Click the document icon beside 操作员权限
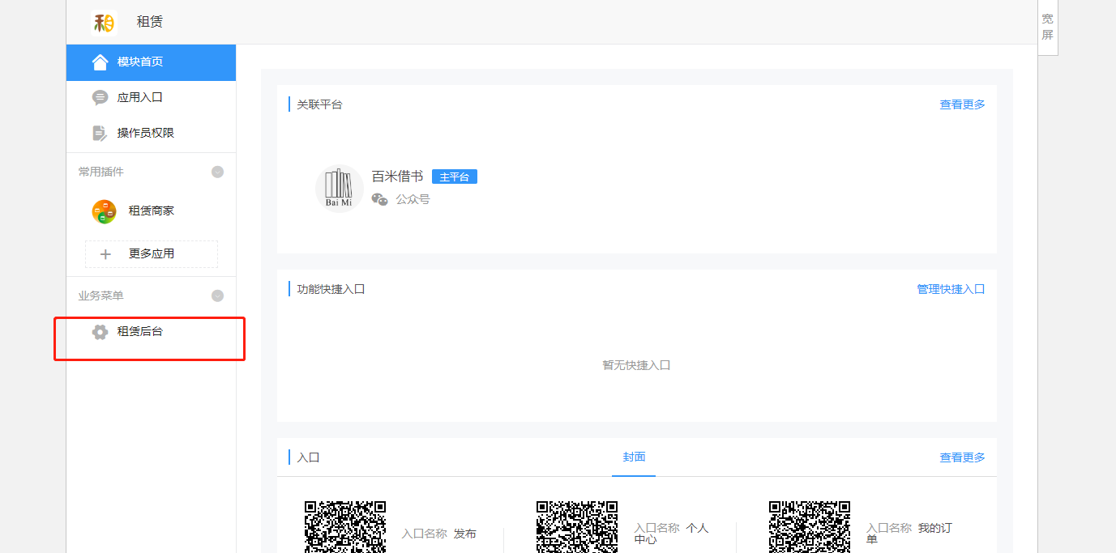The image size is (1116, 553). pos(100,133)
